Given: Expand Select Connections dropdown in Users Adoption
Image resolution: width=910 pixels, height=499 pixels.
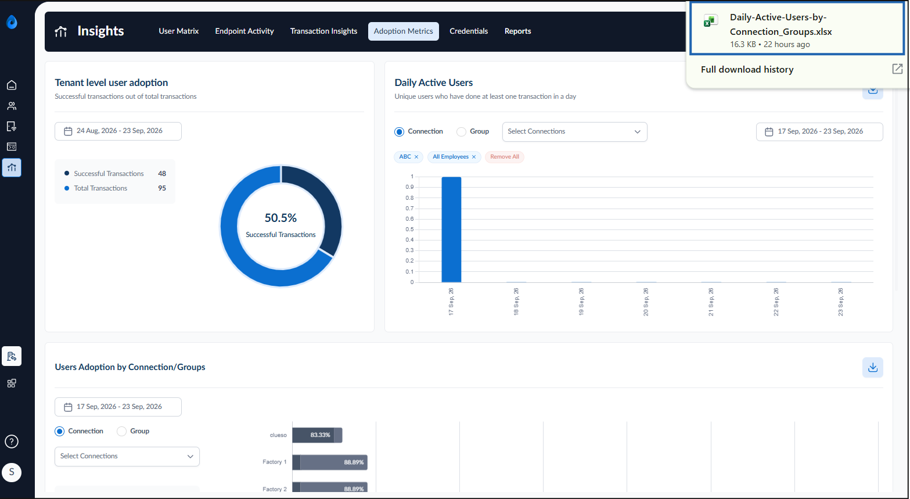Looking at the screenshot, I should pyautogui.click(x=127, y=457).
